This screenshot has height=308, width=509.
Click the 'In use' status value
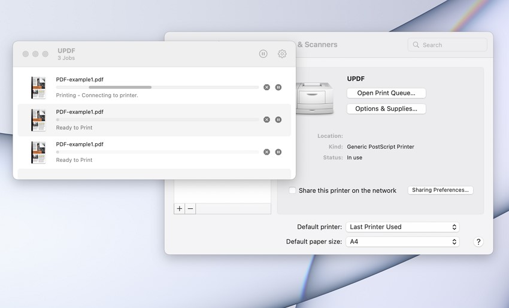pyautogui.click(x=355, y=158)
